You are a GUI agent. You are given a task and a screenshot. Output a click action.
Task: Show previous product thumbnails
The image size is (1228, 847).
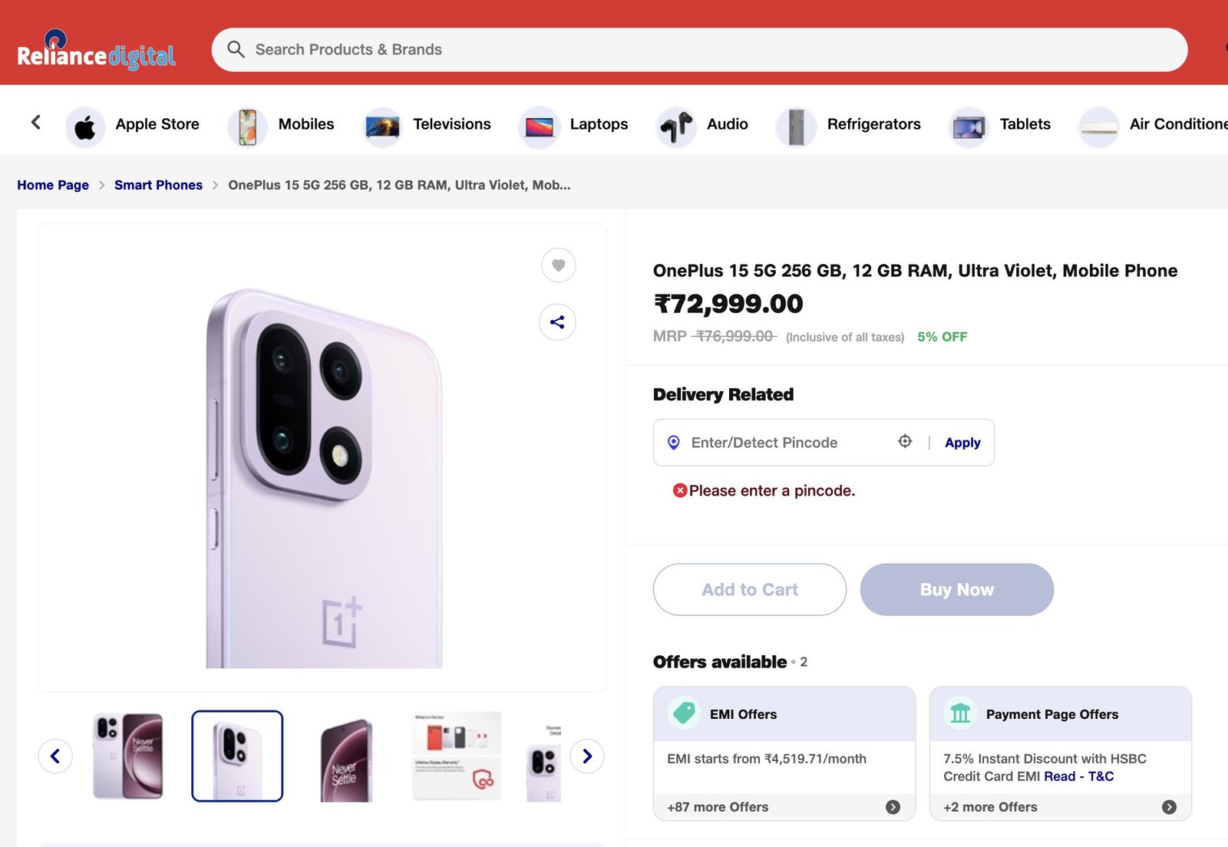coord(55,756)
